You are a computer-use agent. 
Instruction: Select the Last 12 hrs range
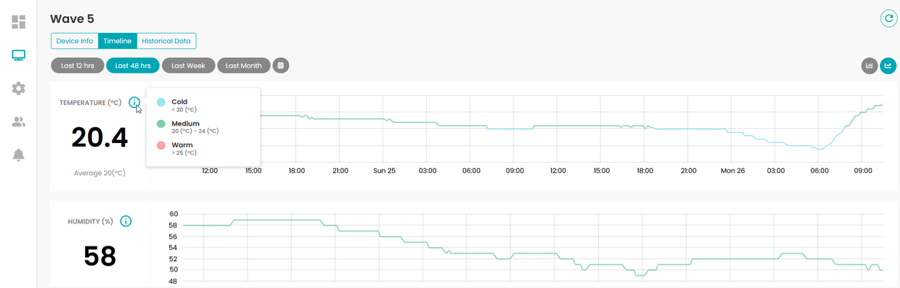(78, 65)
